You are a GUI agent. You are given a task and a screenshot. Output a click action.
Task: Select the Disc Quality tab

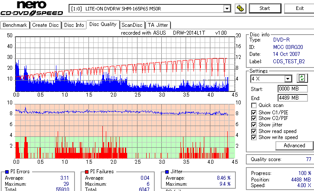[x=103, y=24]
